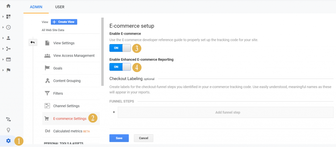Select the ADMIN tab
This screenshot has height=147, width=336.
[x=36, y=7]
